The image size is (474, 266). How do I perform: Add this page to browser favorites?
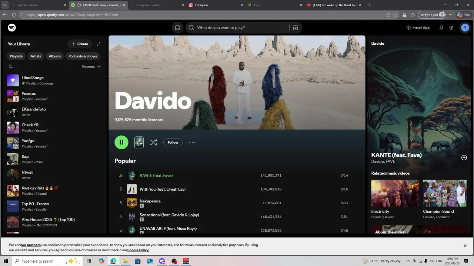click(395, 15)
